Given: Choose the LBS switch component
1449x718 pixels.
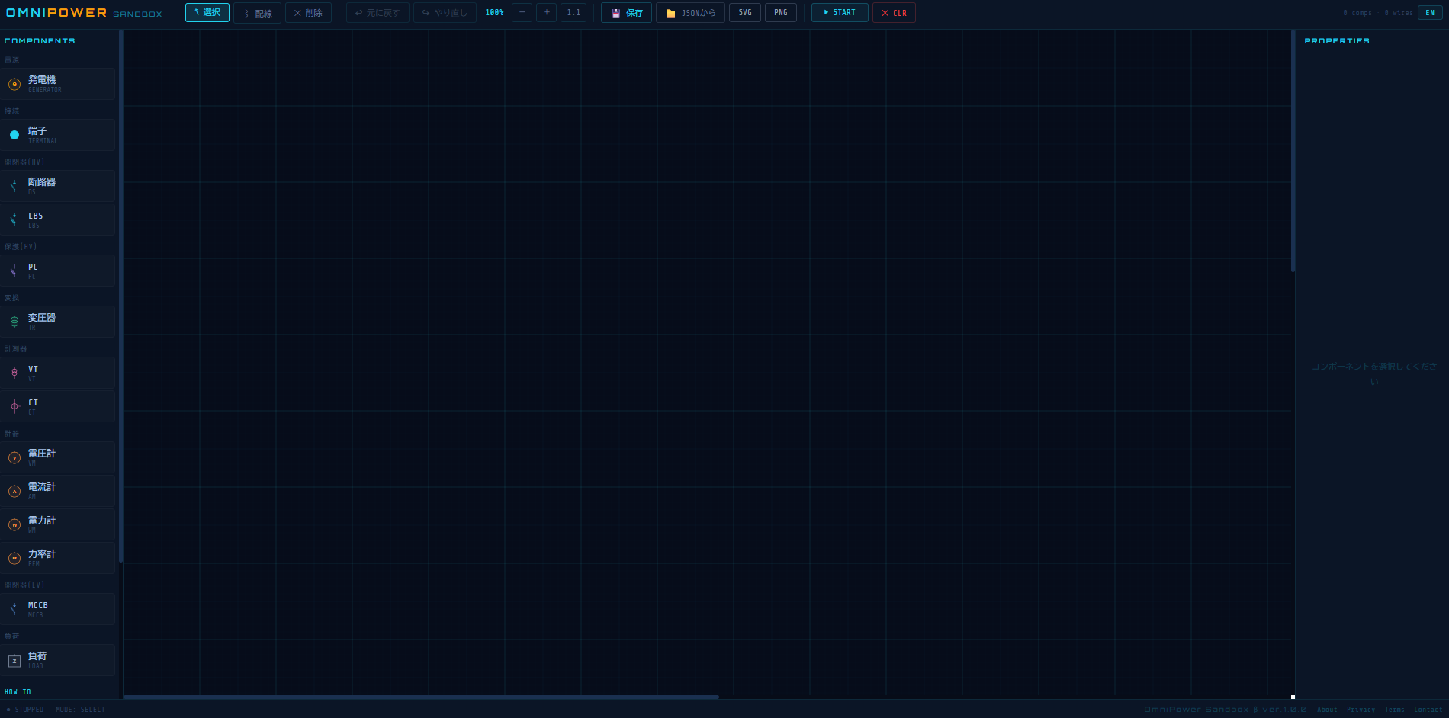Looking at the screenshot, I should click(58, 220).
